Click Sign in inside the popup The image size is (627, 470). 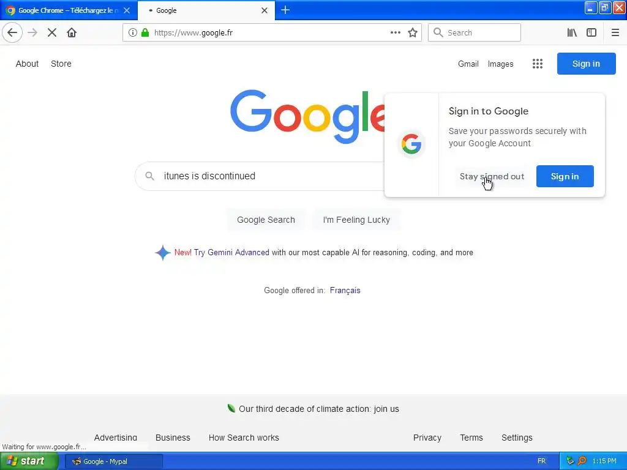[x=565, y=176]
